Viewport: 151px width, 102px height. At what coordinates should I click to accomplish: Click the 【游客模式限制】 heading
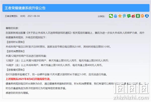tap(15, 70)
